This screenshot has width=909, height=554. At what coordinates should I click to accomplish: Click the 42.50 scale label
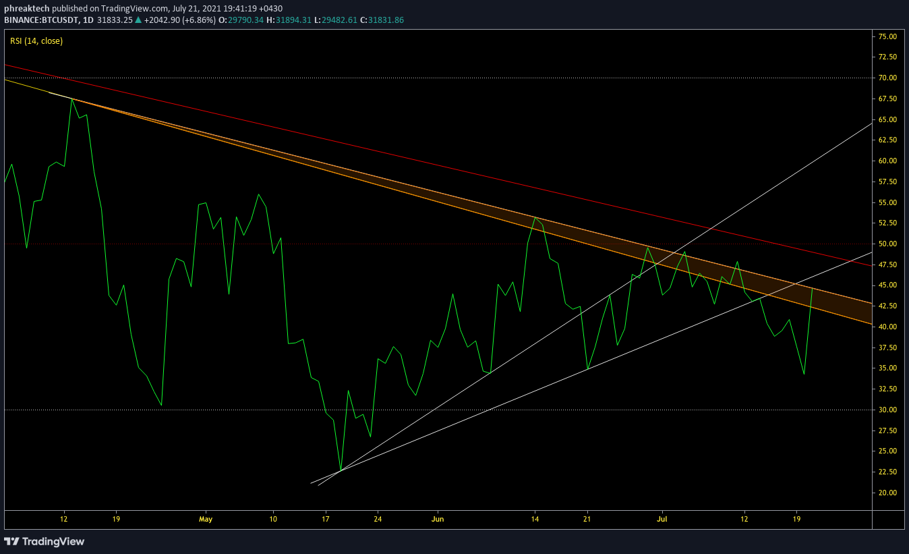[x=887, y=306]
